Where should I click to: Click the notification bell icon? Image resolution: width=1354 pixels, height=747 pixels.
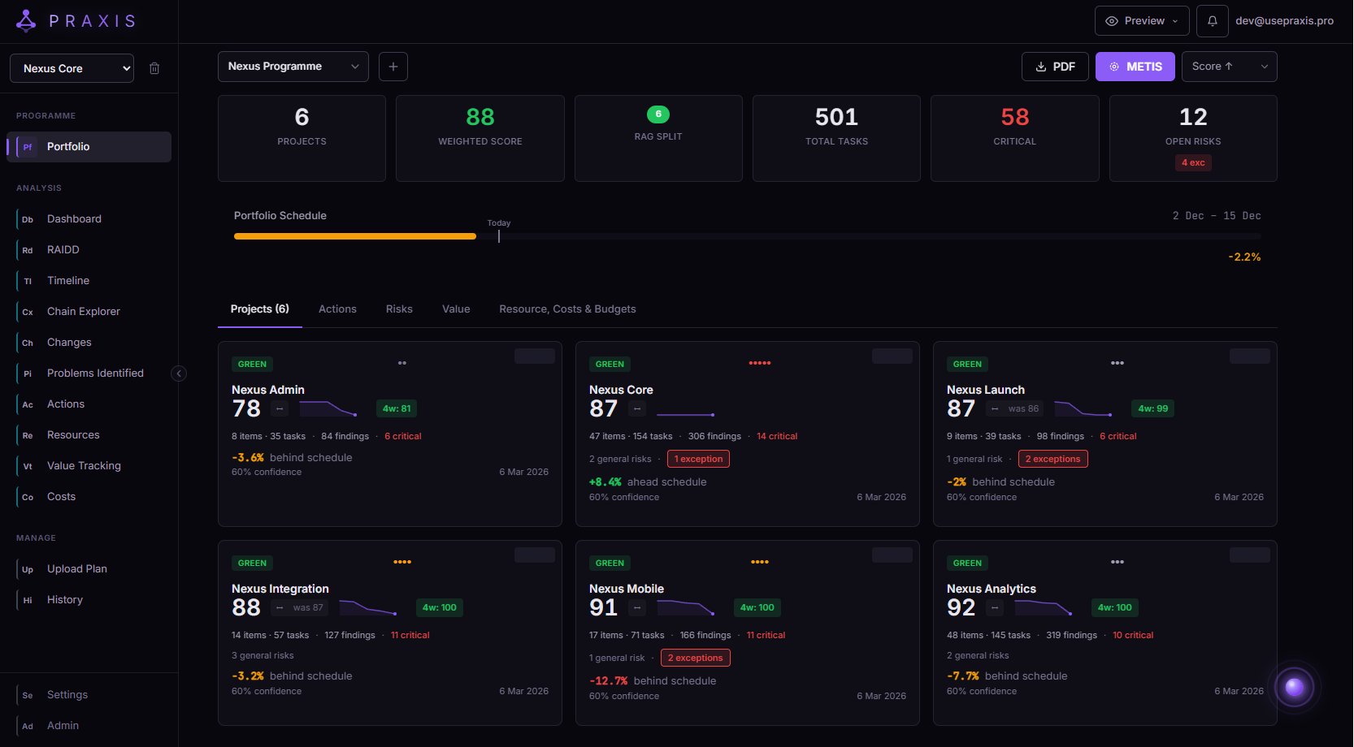1212,21
